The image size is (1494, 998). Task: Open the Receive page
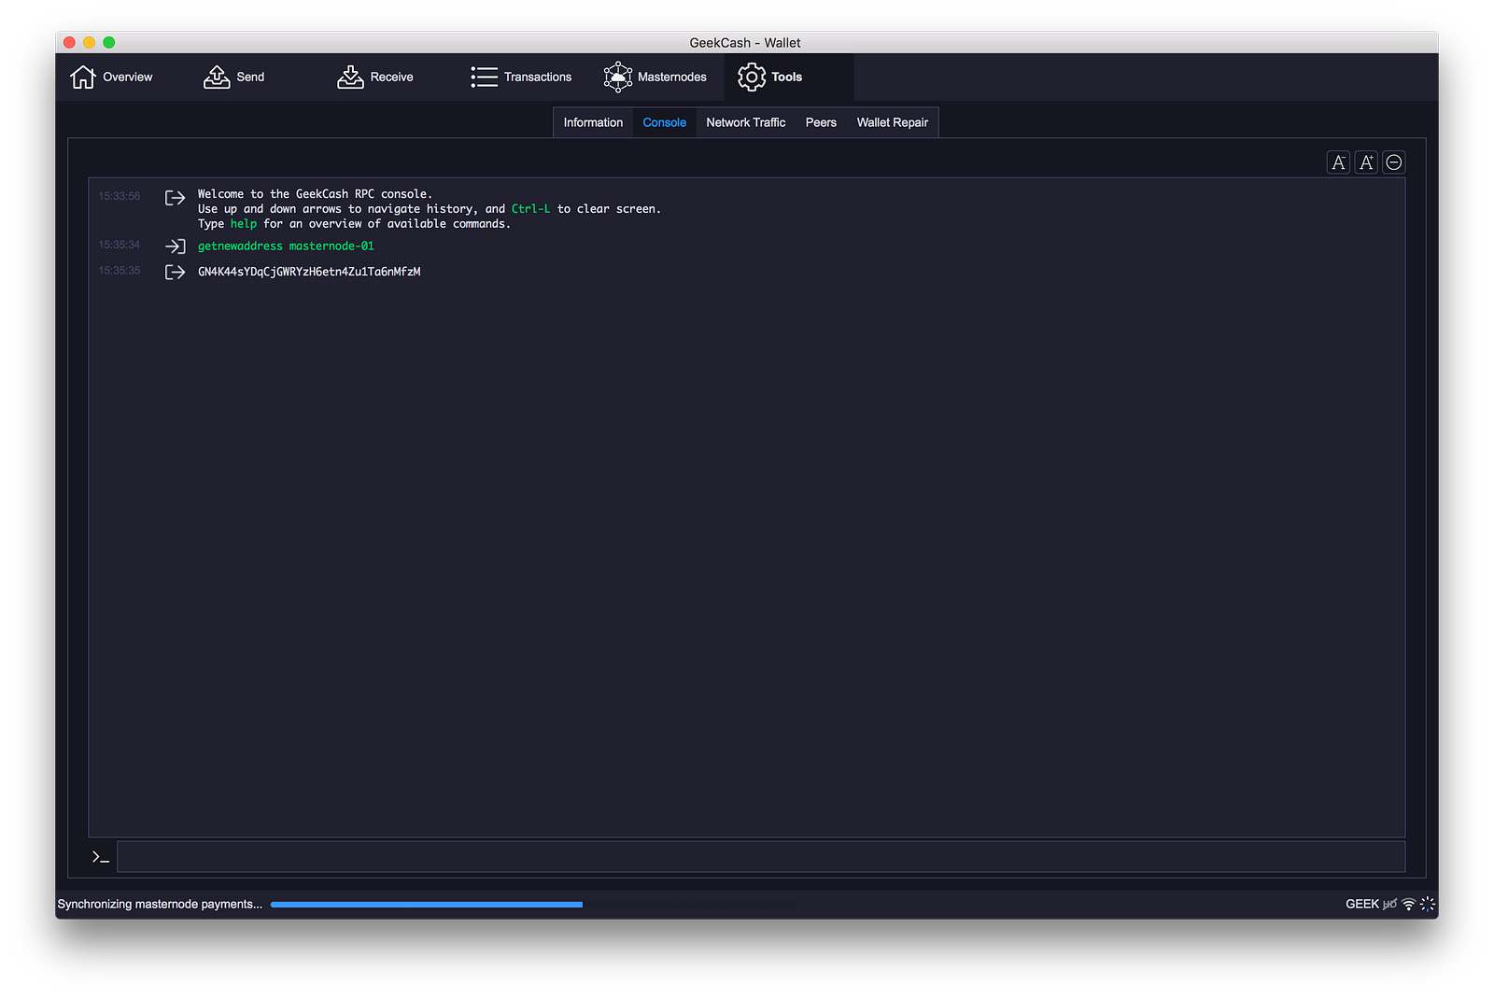[x=375, y=77]
